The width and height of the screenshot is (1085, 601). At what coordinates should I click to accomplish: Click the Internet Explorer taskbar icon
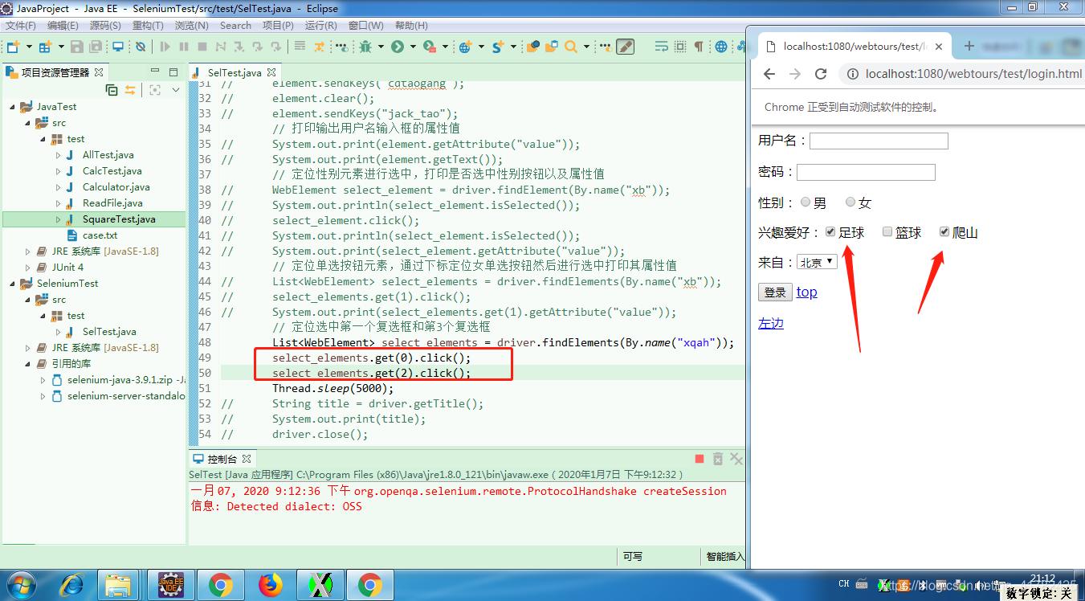71,586
